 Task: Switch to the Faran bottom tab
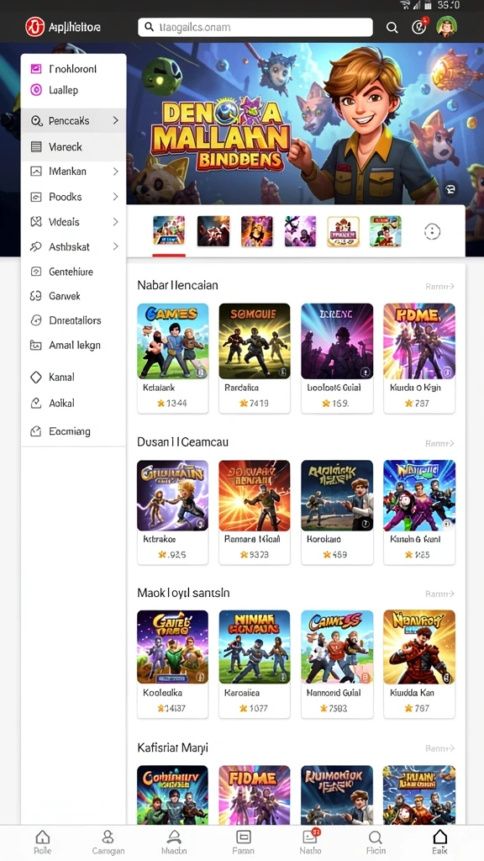point(243,842)
